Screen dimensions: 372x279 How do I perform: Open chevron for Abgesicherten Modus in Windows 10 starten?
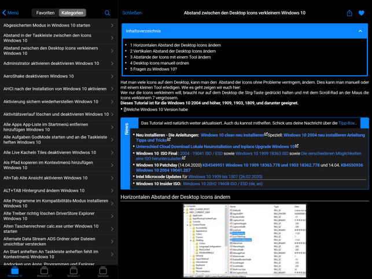coord(112,25)
